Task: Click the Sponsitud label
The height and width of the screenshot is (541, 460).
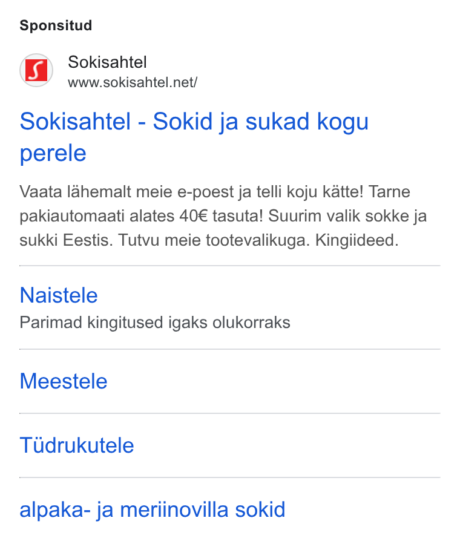Action: point(56,25)
